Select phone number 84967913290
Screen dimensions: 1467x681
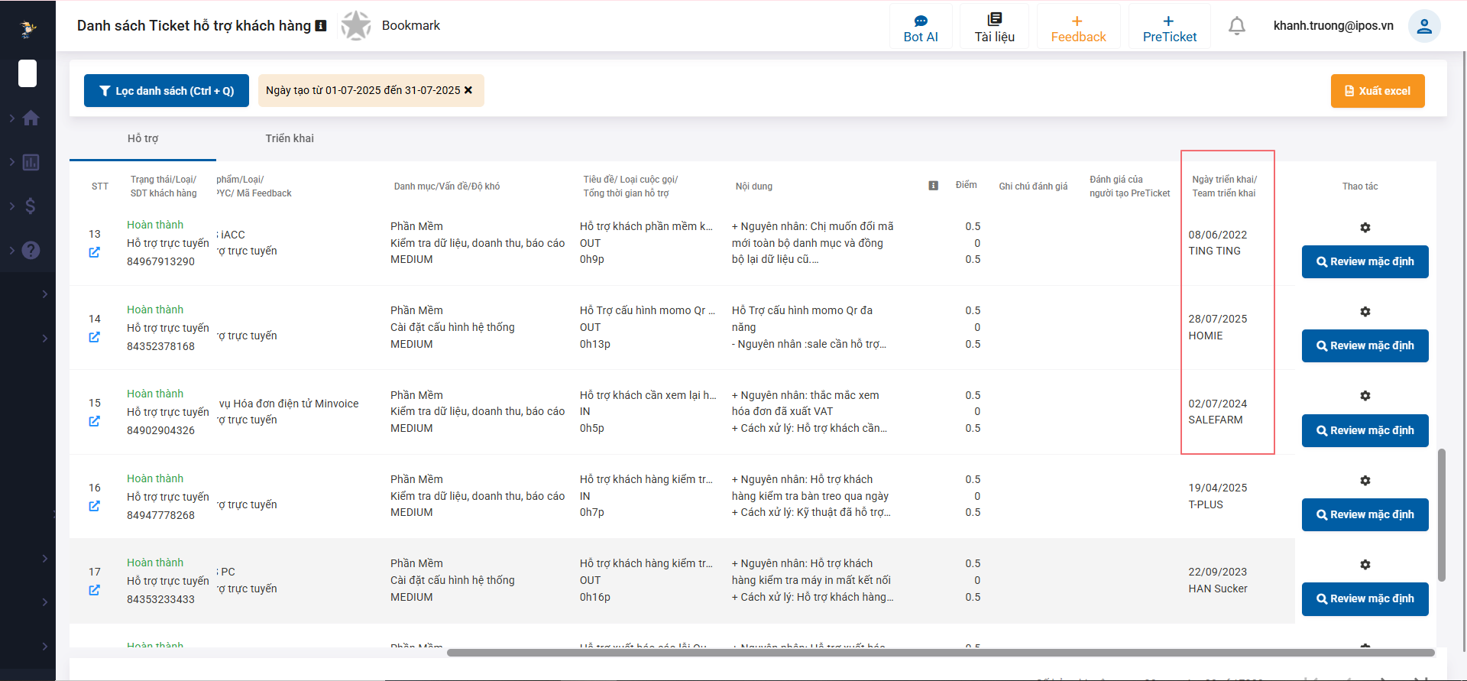[x=160, y=261]
